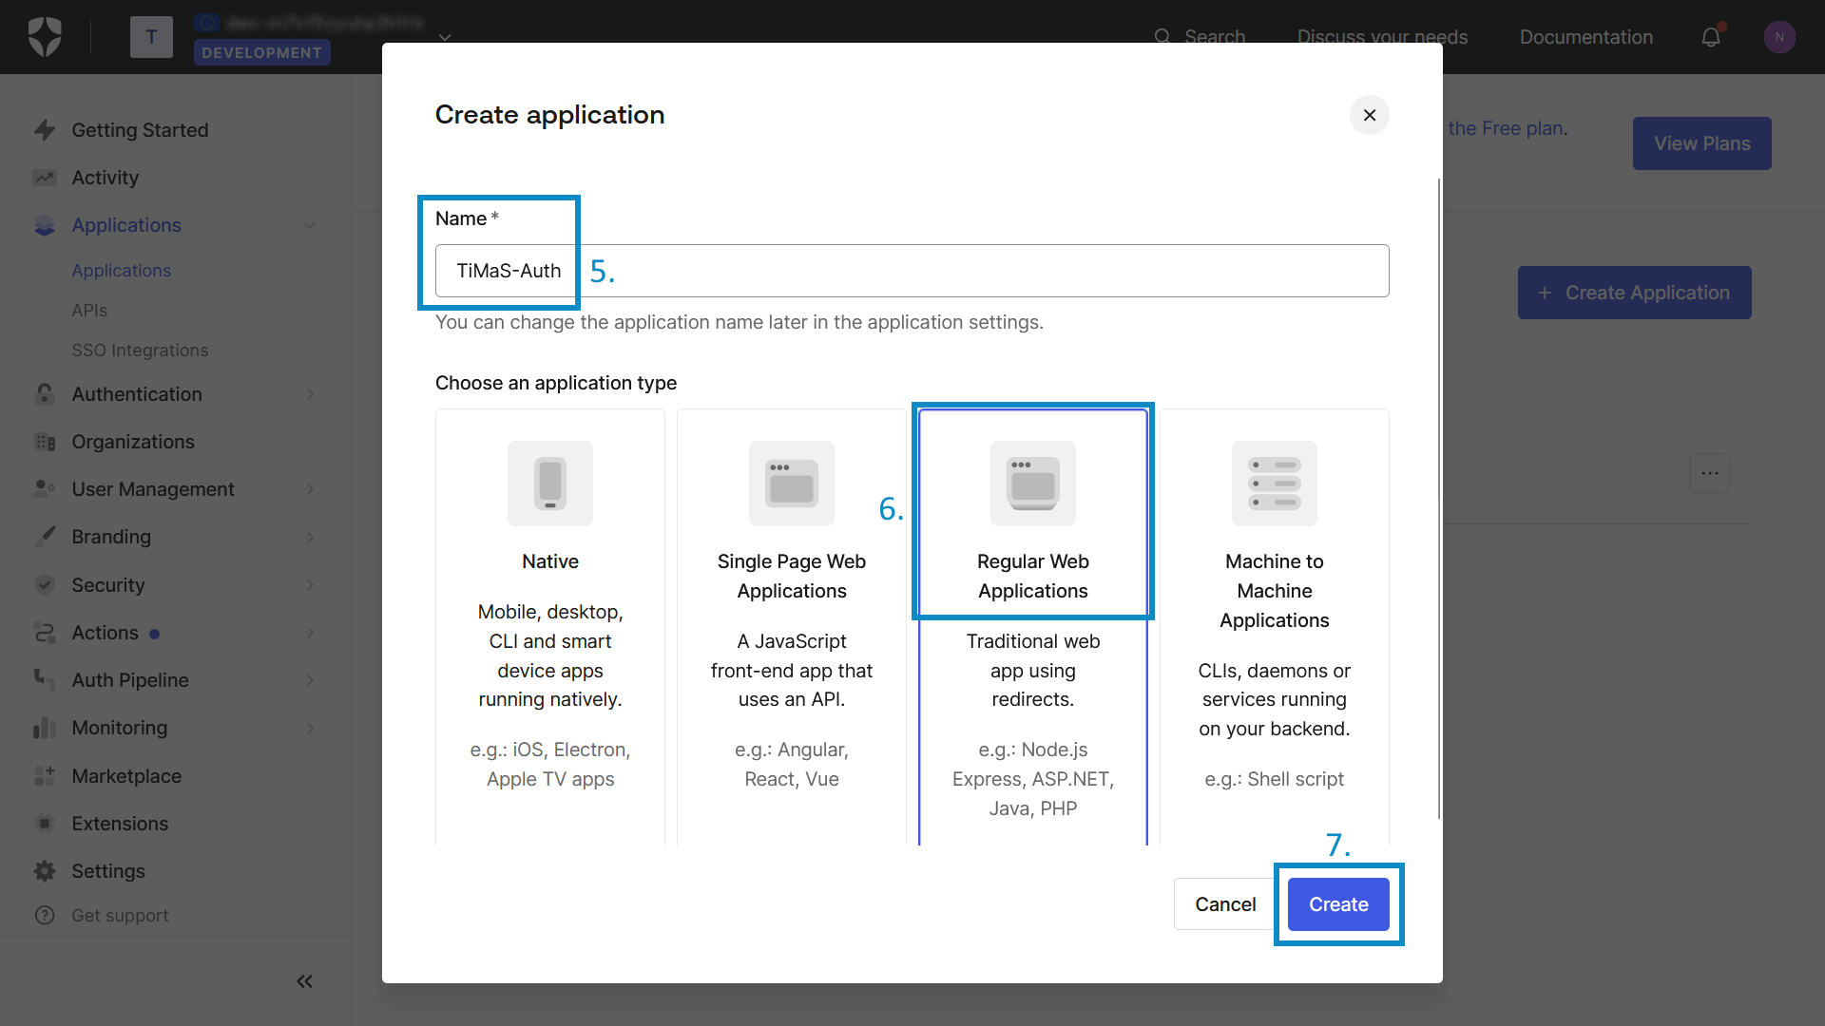Open the three-dot row options menu
The height and width of the screenshot is (1026, 1825).
[1710, 473]
